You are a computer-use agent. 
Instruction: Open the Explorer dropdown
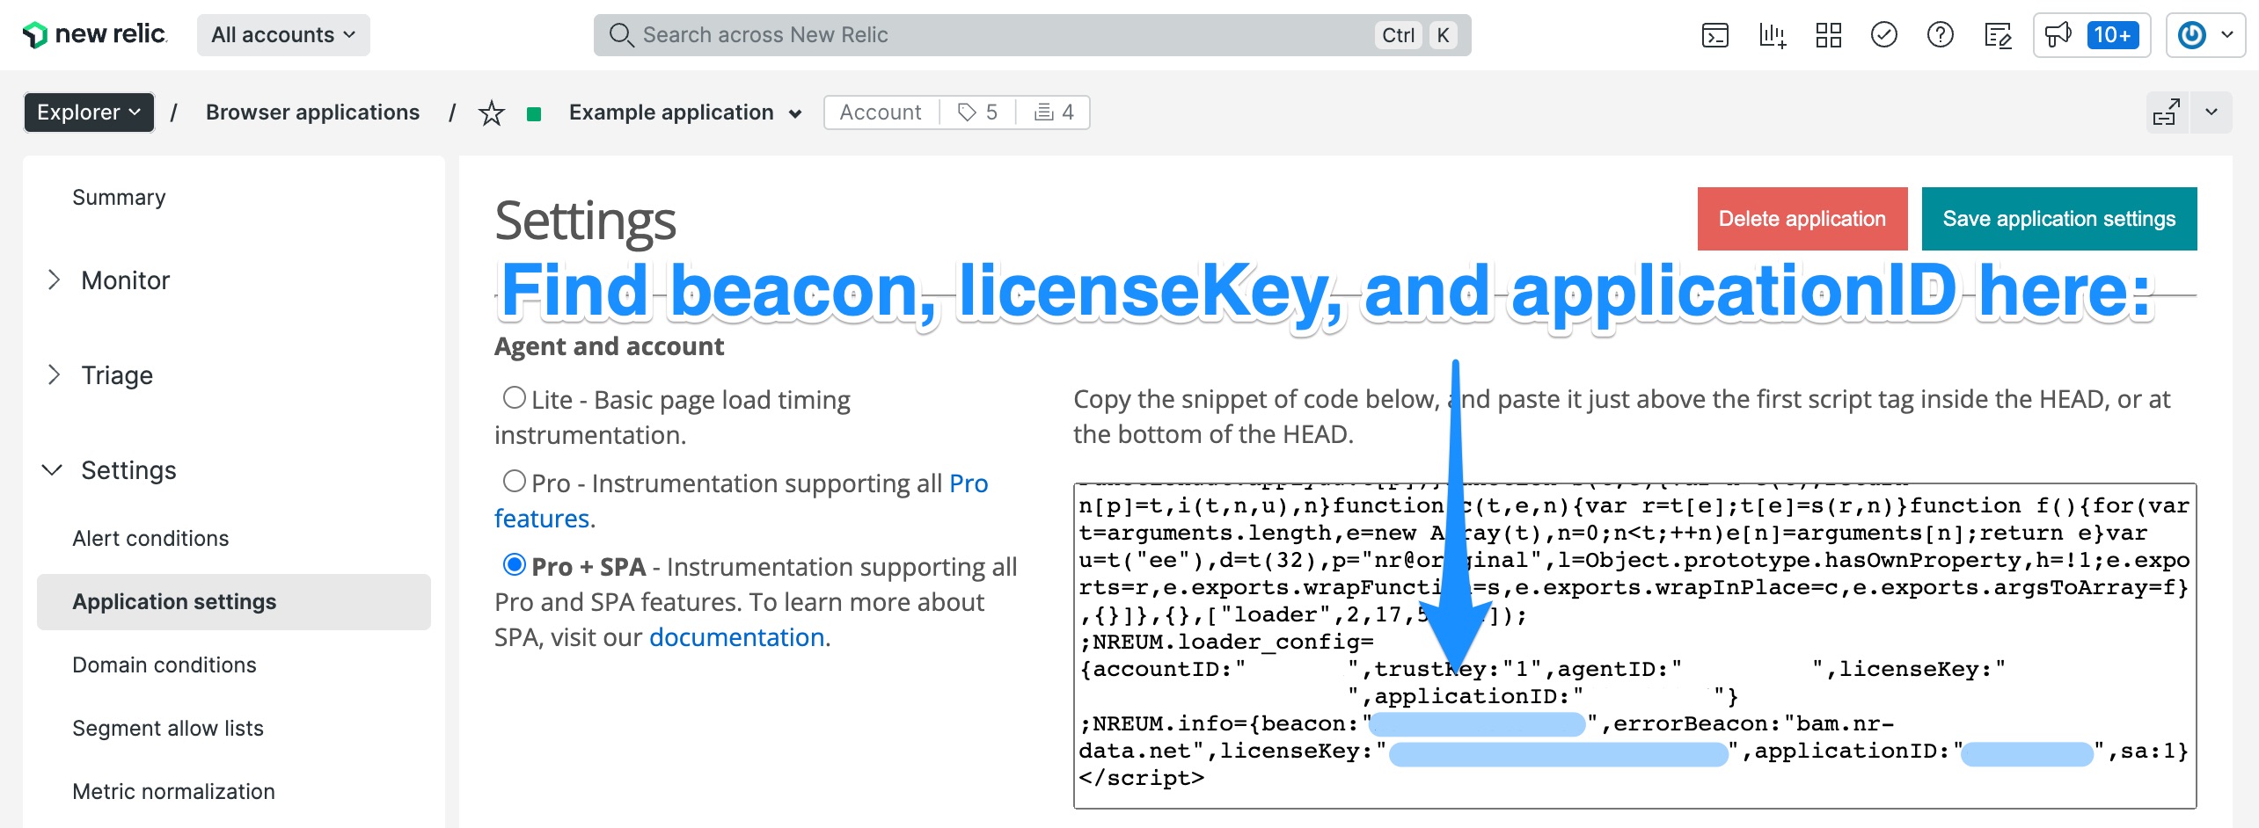click(89, 113)
